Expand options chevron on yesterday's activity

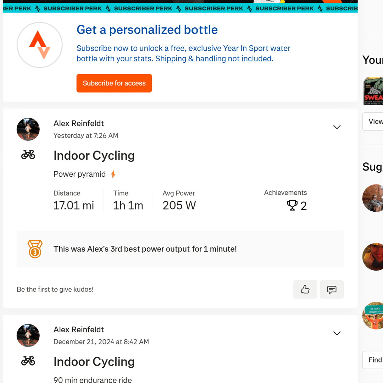pos(337,127)
